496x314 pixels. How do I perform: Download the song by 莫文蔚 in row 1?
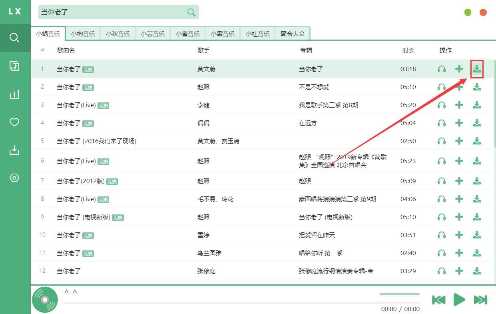(476, 69)
